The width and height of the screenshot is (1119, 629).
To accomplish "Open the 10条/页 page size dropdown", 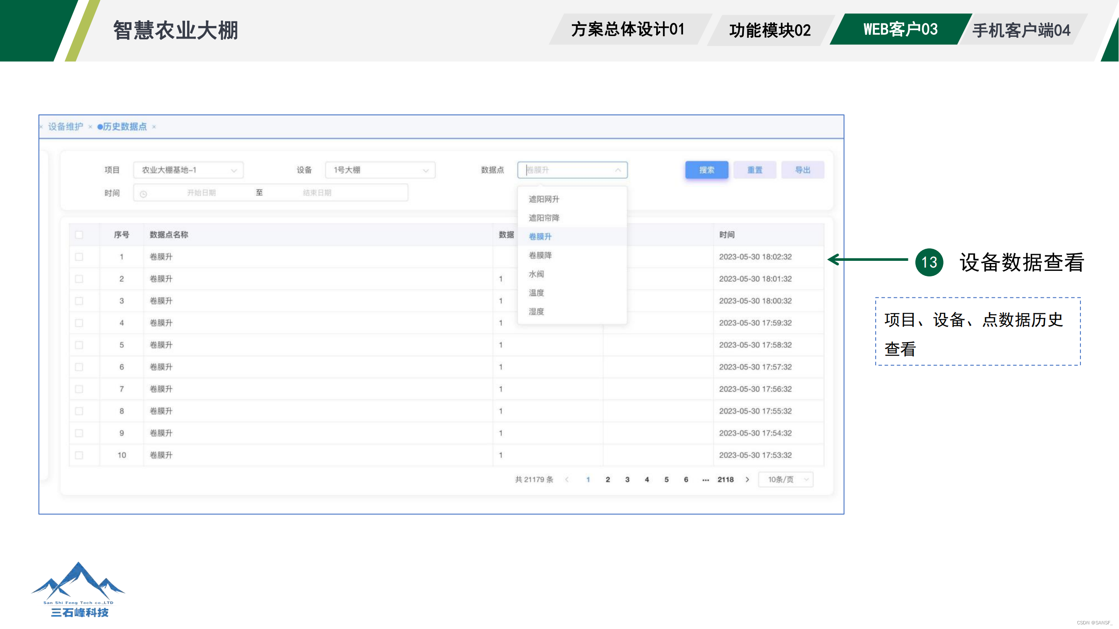I will 786,479.
